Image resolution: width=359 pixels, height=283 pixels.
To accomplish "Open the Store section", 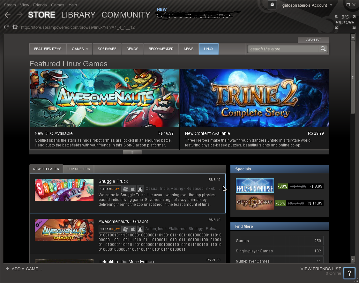I will click(x=41, y=15).
